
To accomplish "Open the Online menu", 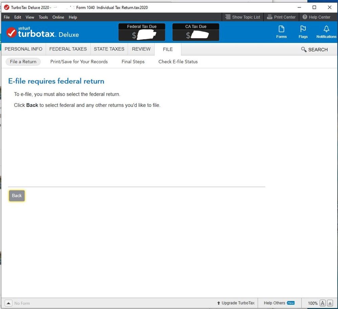I will pyautogui.click(x=58, y=17).
